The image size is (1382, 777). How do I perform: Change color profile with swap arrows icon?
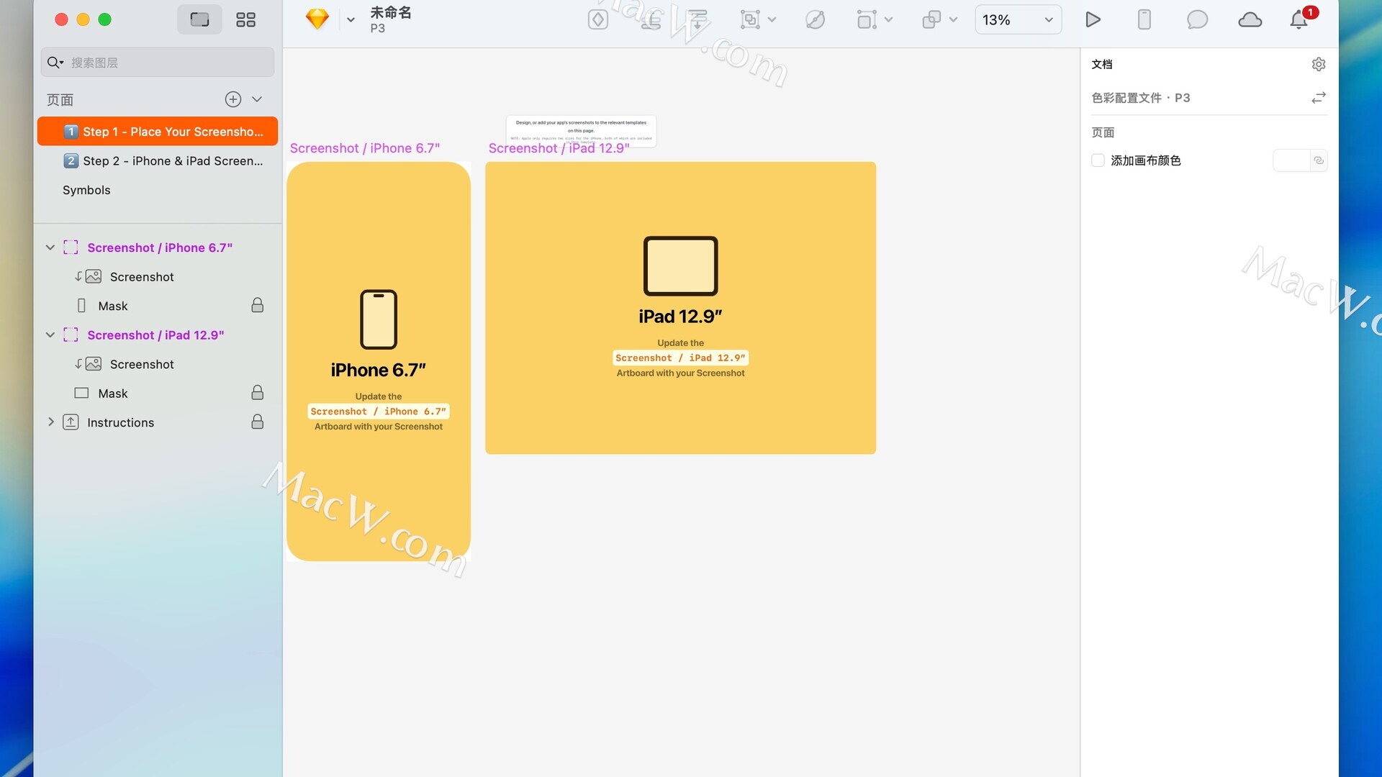coord(1318,98)
